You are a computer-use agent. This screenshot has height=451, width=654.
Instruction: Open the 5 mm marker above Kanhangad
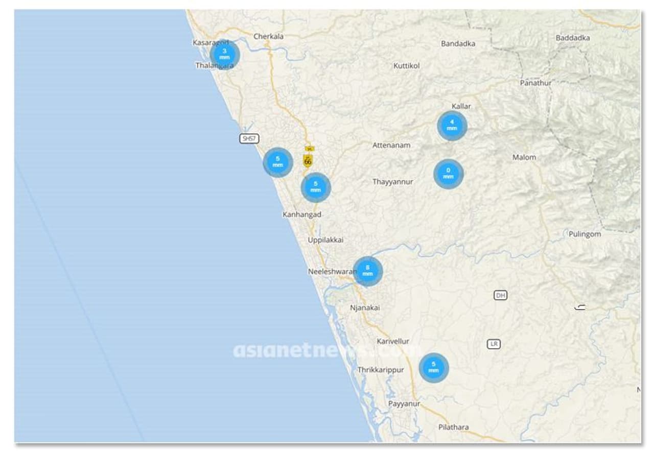(x=315, y=187)
